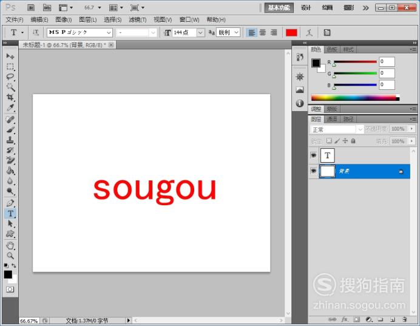Toggle Quick Mask mode

tap(10, 290)
